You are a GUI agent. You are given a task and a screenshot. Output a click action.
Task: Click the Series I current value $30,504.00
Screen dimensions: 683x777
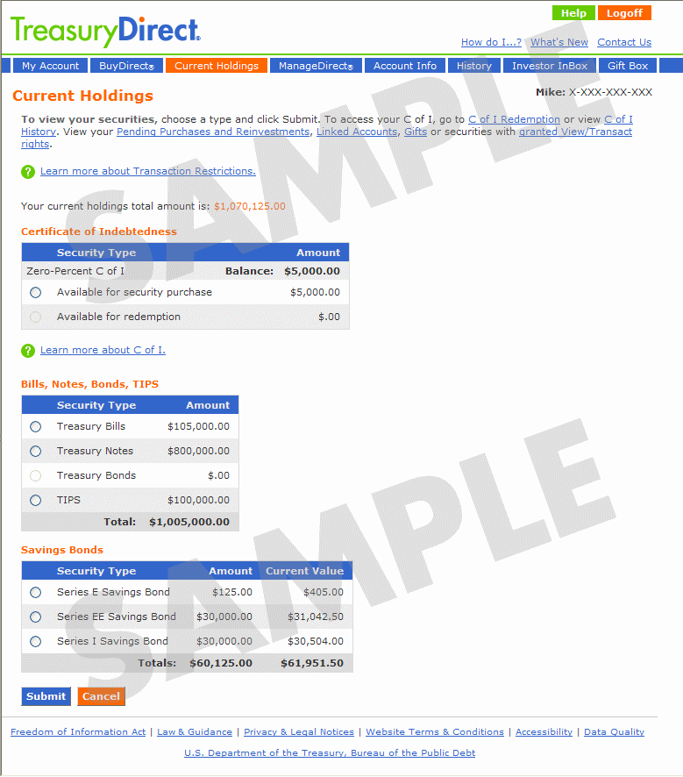tap(316, 641)
